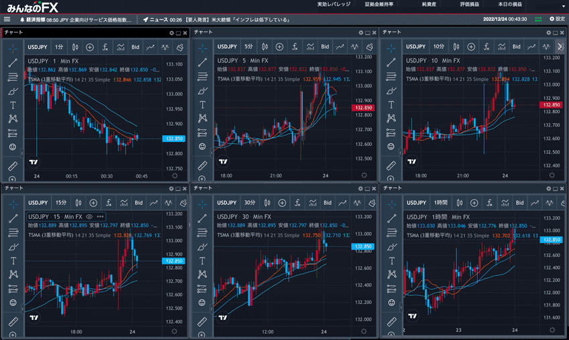Select text tool in the 5分 chart
Image resolution: width=569 pixels, height=340 pixels.
[202, 105]
